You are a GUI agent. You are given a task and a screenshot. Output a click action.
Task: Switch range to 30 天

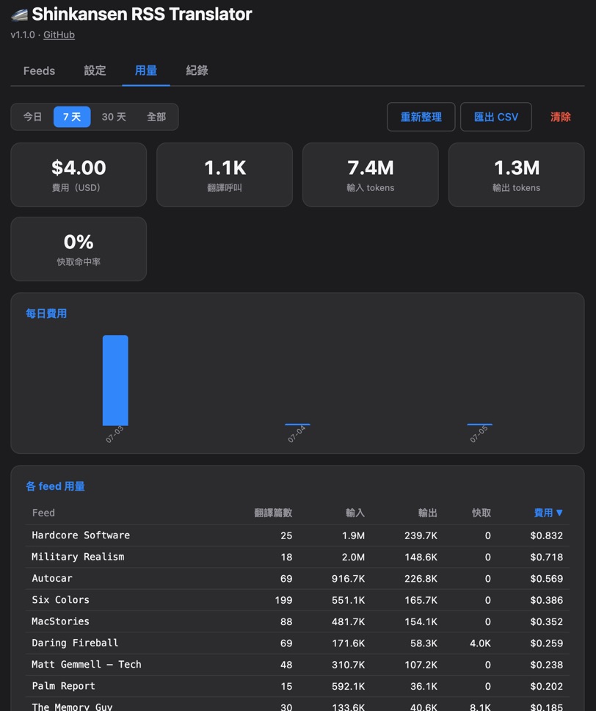(x=114, y=117)
